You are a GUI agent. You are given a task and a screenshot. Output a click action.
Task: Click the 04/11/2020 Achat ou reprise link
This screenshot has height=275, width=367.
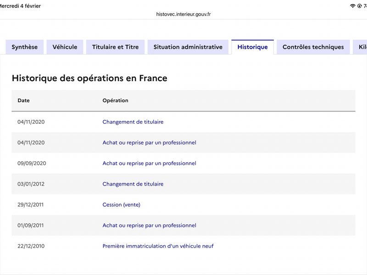click(x=149, y=143)
